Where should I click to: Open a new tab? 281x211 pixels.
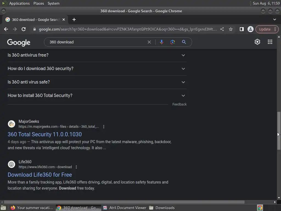(x=74, y=20)
